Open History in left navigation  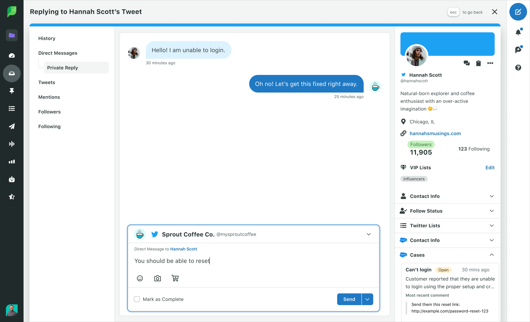(47, 38)
